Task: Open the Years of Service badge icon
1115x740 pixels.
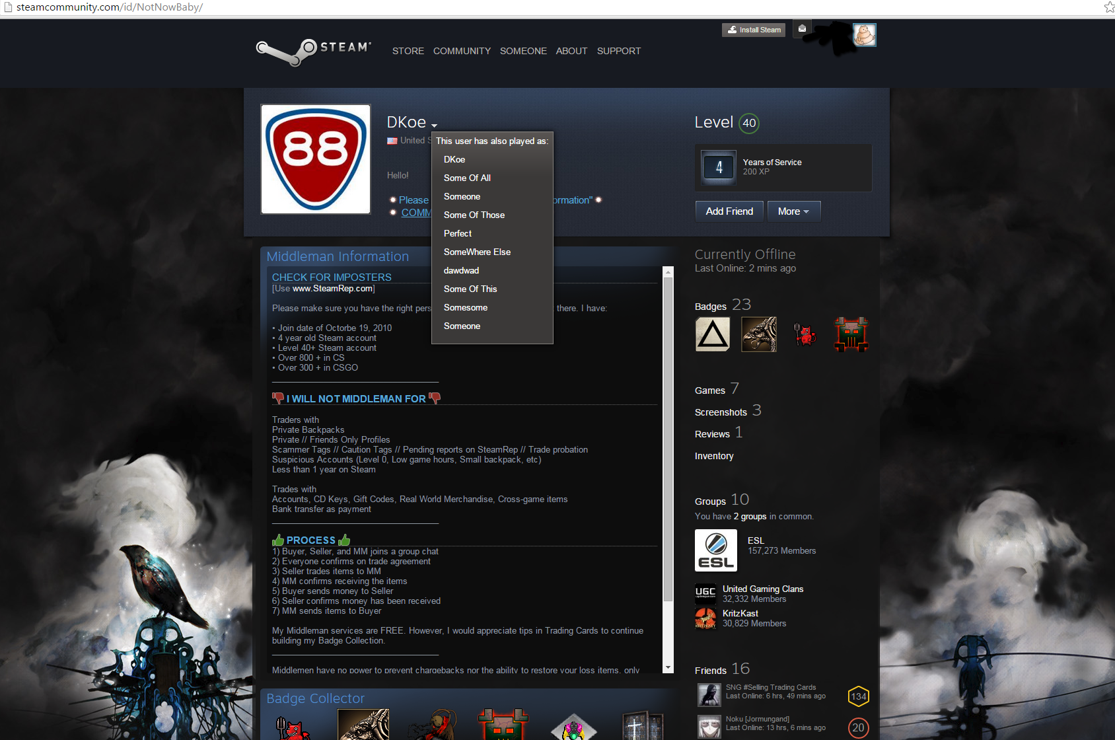Action: [719, 168]
